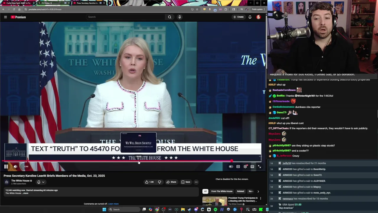Reload the page in browser
378x213 pixels.
(14, 9)
